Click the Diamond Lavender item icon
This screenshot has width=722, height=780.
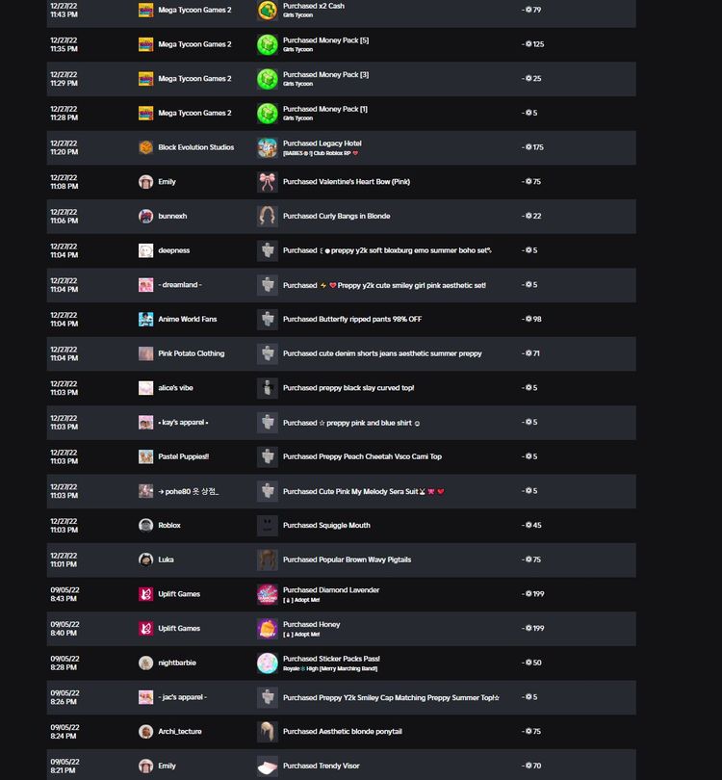pos(267,594)
